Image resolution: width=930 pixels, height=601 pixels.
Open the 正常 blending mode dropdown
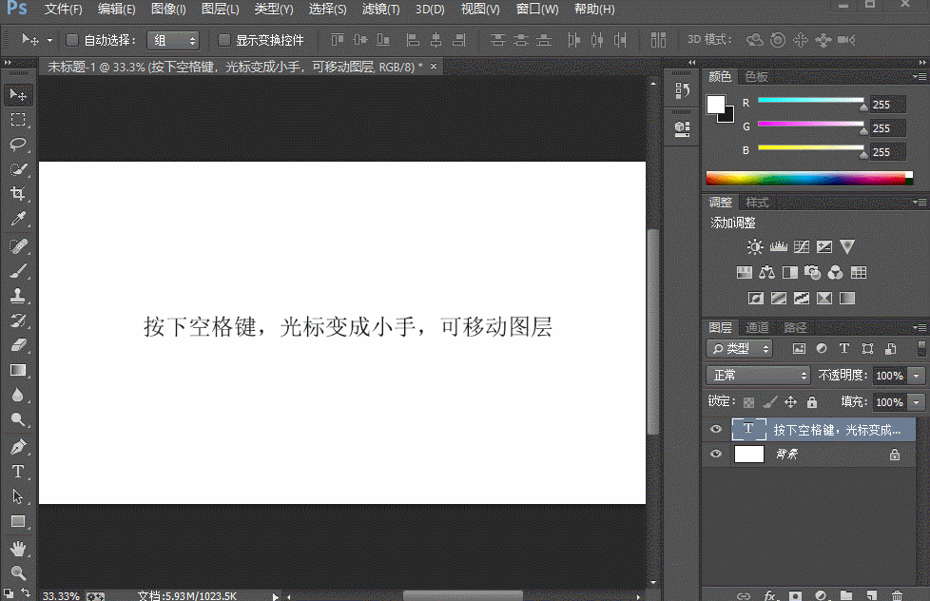click(x=757, y=375)
